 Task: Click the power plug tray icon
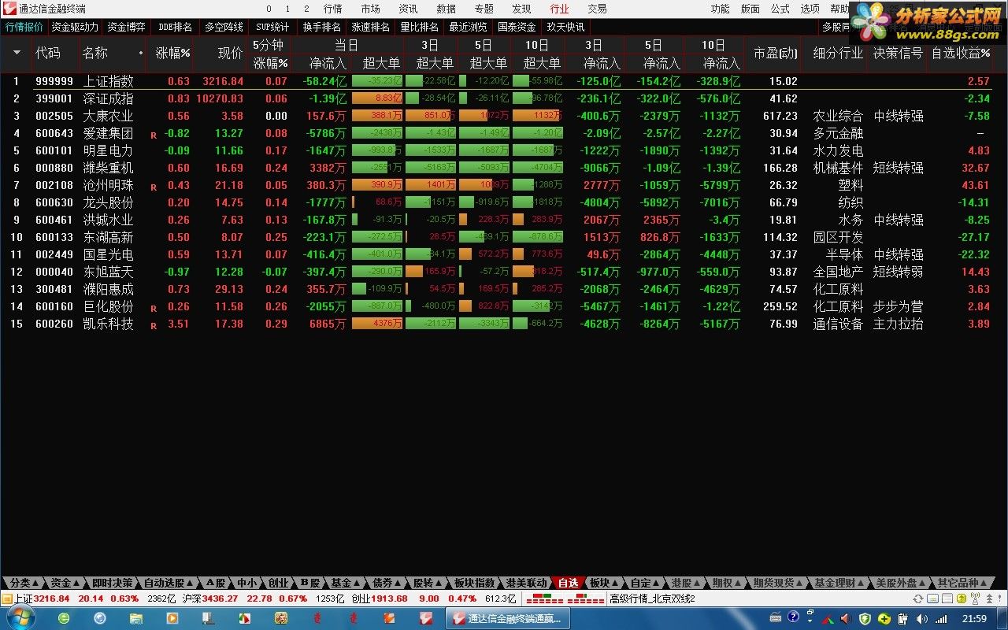pyautogui.click(x=902, y=617)
